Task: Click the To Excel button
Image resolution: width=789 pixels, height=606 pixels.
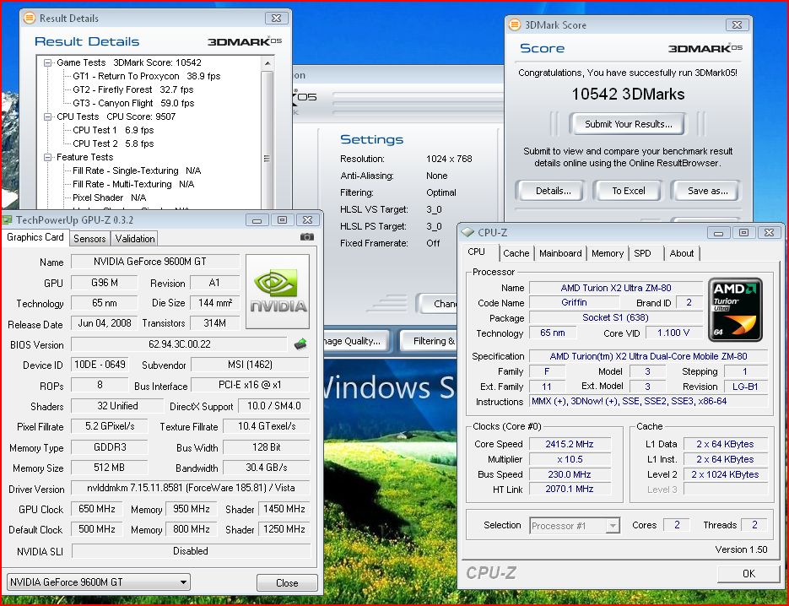Action: pyautogui.click(x=628, y=191)
